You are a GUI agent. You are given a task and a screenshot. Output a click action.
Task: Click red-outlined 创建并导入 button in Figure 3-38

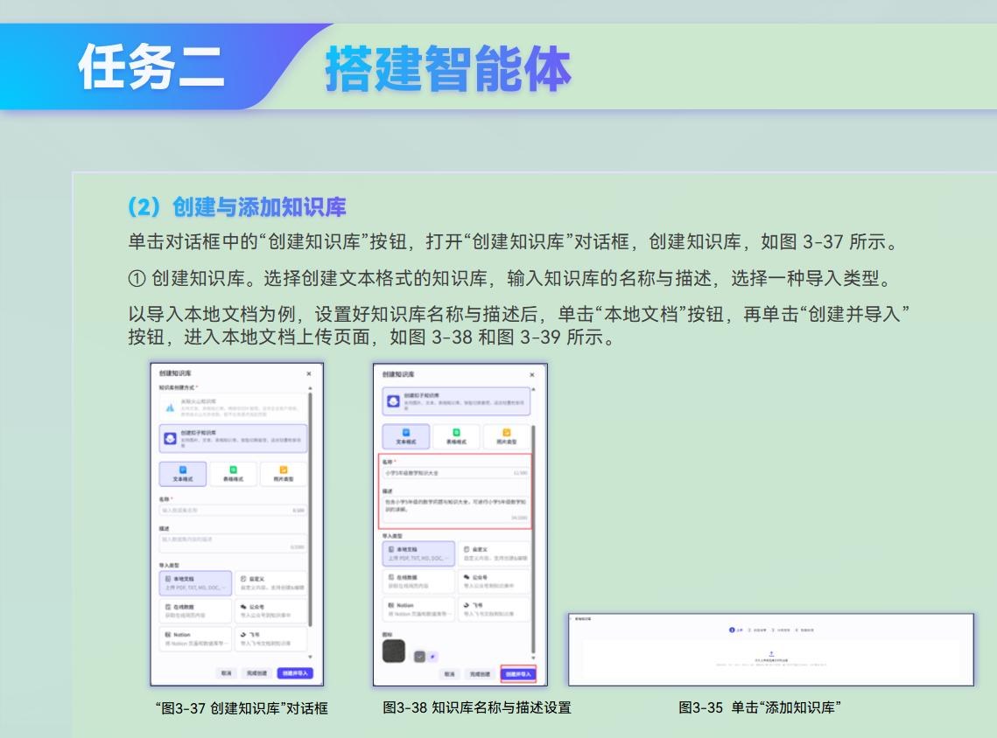[x=518, y=674]
